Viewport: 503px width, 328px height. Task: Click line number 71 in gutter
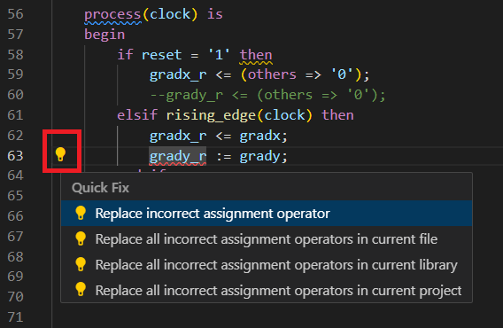tap(15, 317)
